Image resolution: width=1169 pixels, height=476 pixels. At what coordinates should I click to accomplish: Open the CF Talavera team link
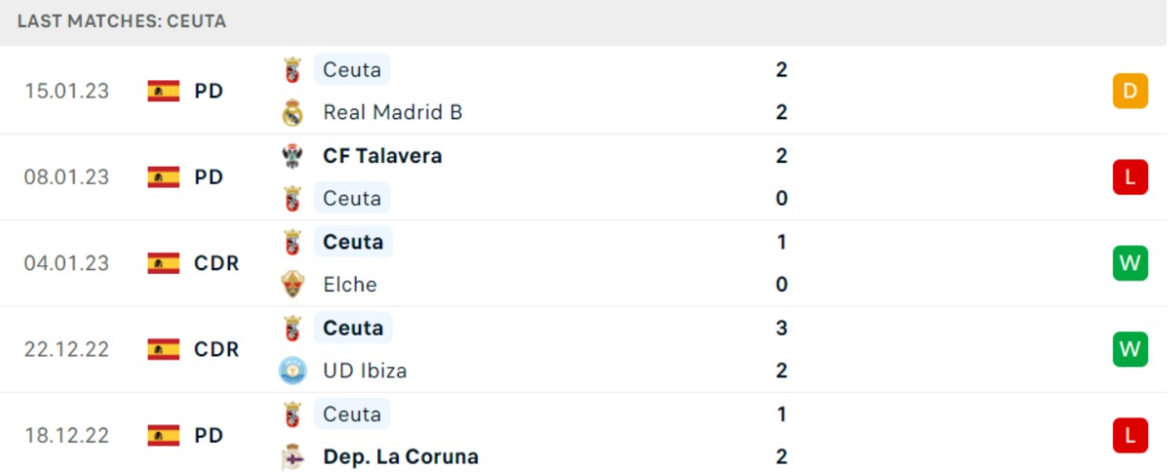tap(383, 155)
